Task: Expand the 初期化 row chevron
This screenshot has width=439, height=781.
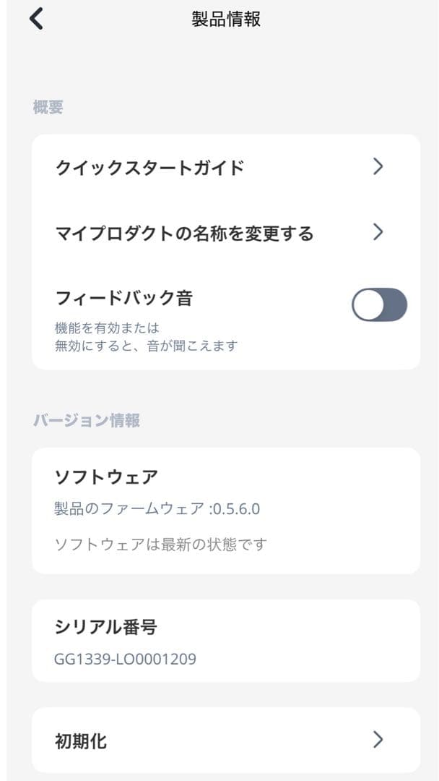Action: [378, 741]
